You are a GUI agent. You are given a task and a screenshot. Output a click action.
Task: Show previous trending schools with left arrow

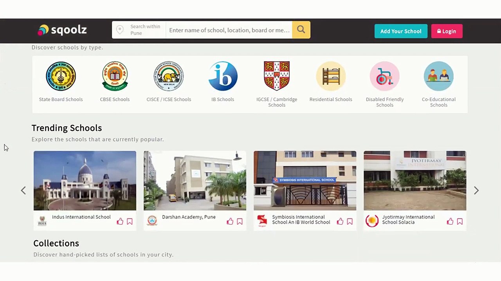tap(23, 190)
